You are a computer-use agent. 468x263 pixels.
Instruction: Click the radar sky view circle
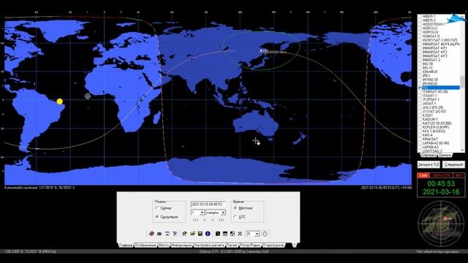pos(441,224)
